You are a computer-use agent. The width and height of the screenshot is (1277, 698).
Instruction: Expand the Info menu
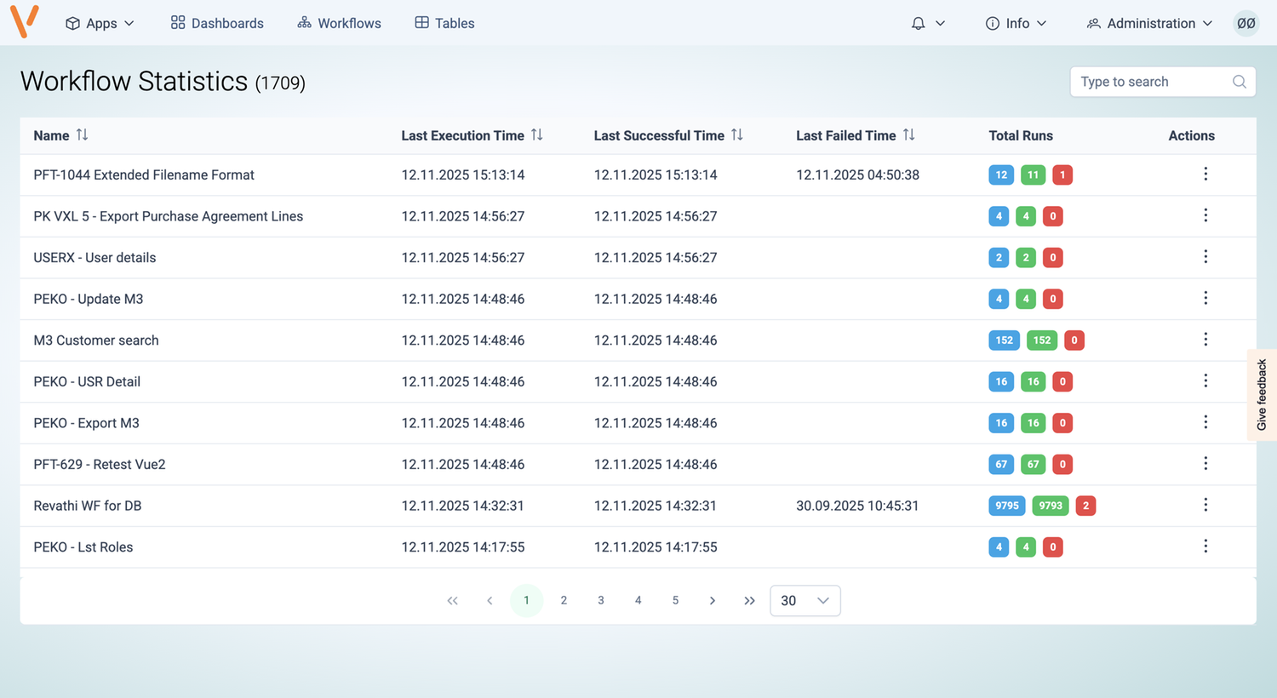(x=1016, y=23)
